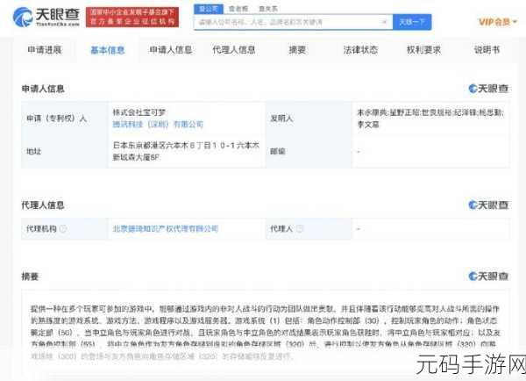Switch to the 申请人信息 tab
Image resolution: width=526 pixels, height=381 pixels.
coord(171,50)
